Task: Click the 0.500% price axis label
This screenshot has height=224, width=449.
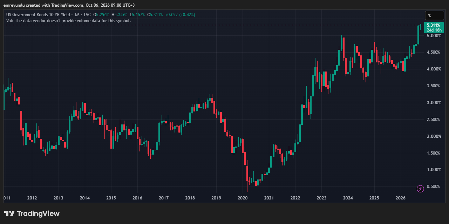Action: [x=434, y=186]
